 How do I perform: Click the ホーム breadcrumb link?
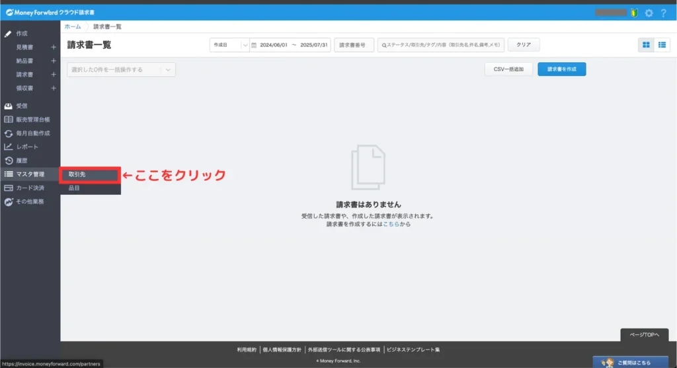tap(73, 26)
